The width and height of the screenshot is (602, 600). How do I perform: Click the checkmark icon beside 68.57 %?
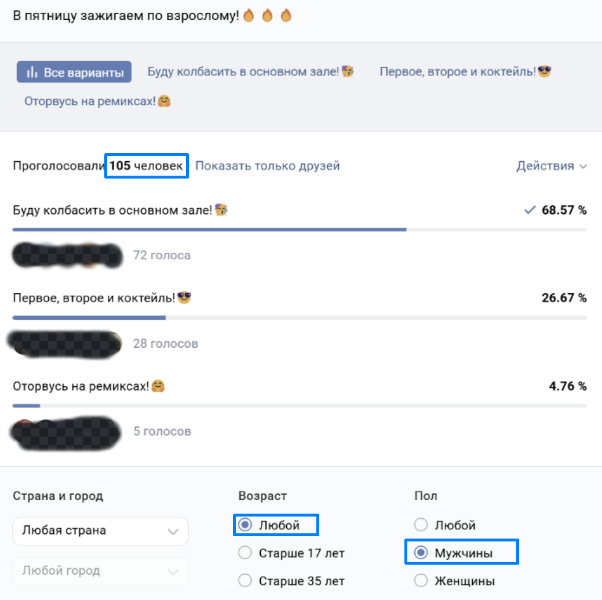click(x=529, y=210)
